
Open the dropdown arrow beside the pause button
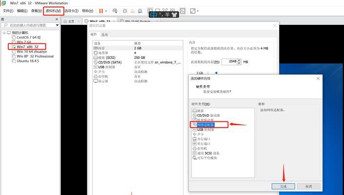106,11
